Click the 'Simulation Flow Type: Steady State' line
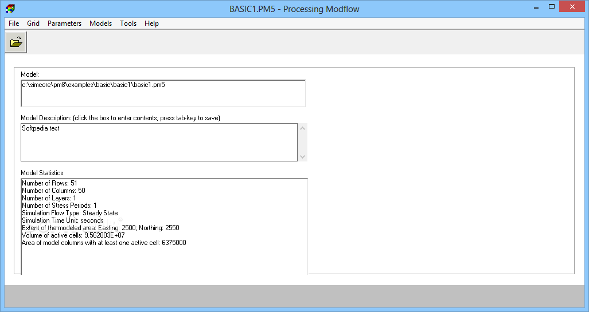589x312 pixels. point(70,213)
